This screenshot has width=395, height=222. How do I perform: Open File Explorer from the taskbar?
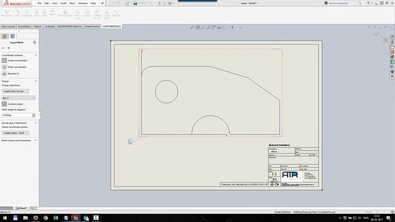25,218
